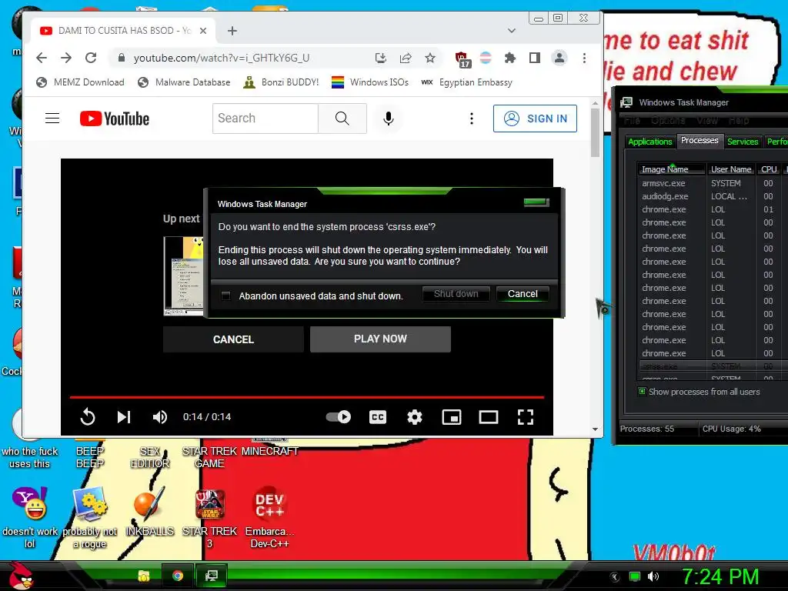Start voice search with microphone icon

point(388,119)
